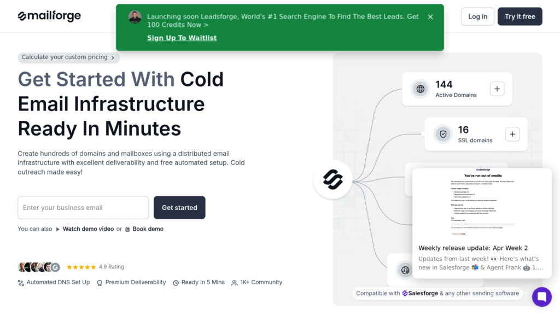Hit the Get started button
The height and width of the screenshot is (315, 560).
(179, 208)
